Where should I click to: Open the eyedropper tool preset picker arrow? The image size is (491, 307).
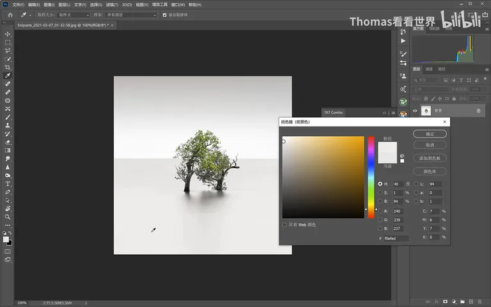[31, 15]
